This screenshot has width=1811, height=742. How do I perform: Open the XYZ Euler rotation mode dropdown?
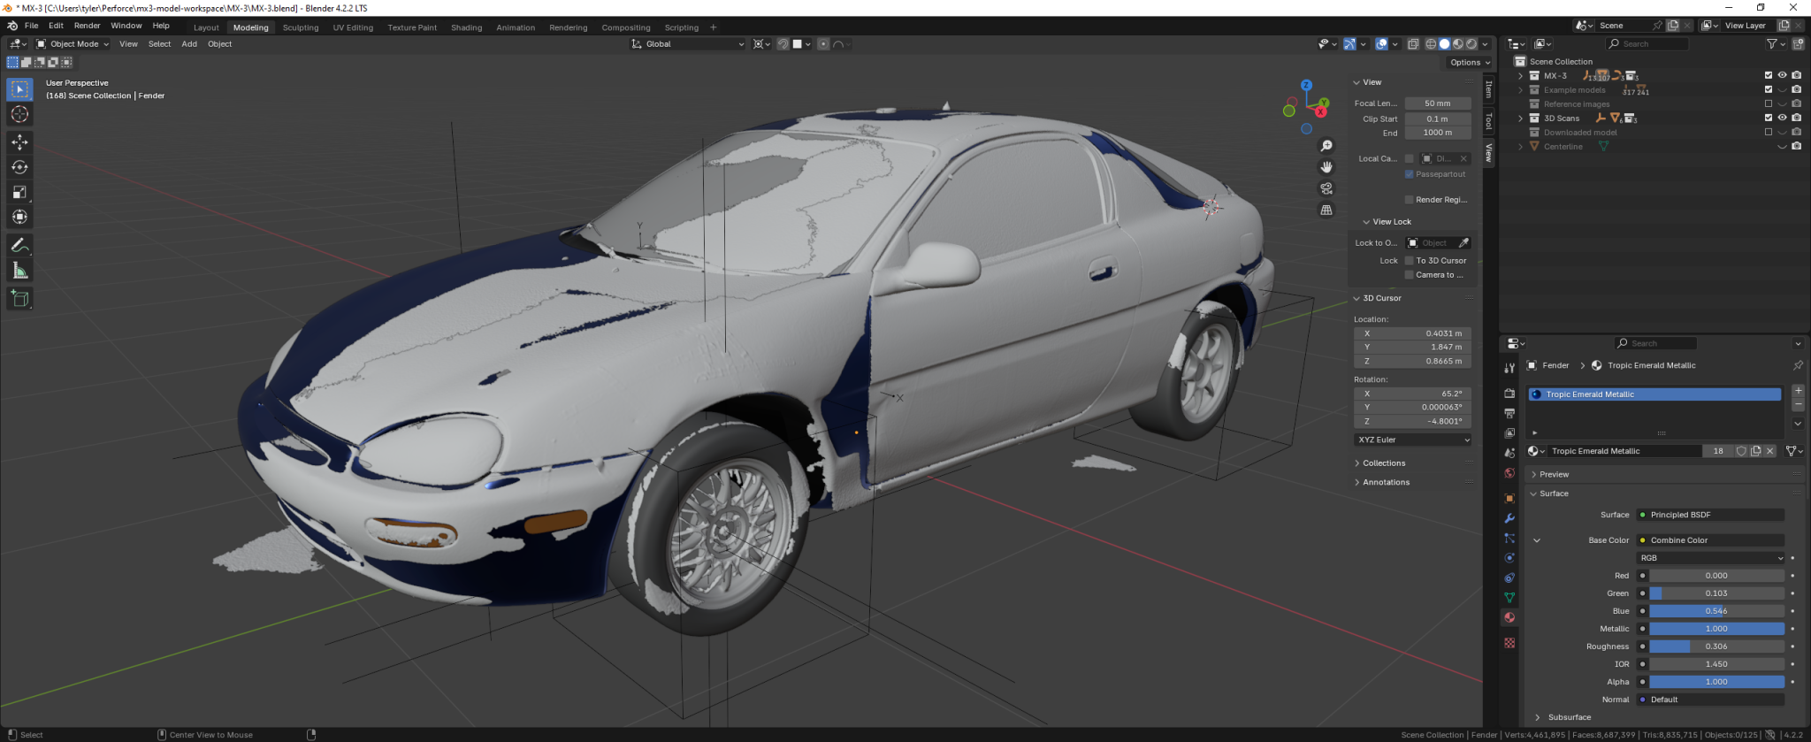pos(1413,440)
